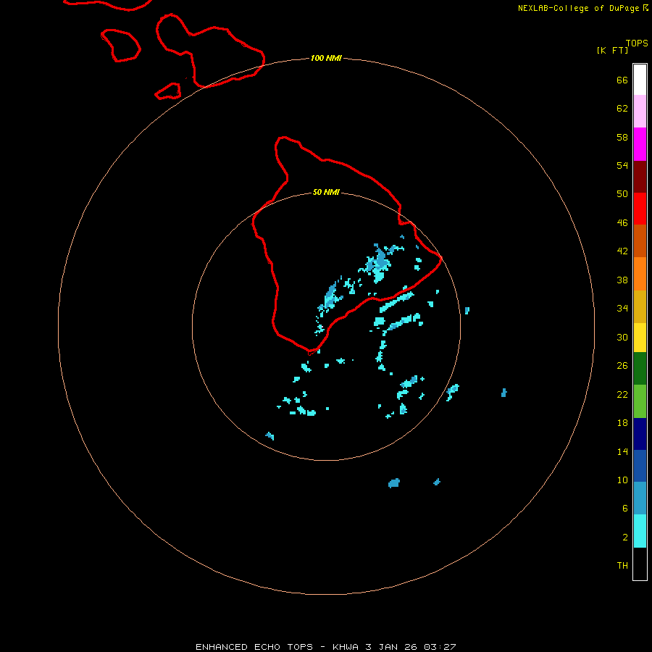Click the '26' legend value
The width and height of the screenshot is (652, 652).
click(622, 366)
